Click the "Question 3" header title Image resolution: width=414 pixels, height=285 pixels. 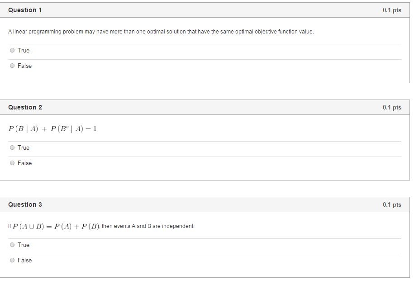coord(25,204)
